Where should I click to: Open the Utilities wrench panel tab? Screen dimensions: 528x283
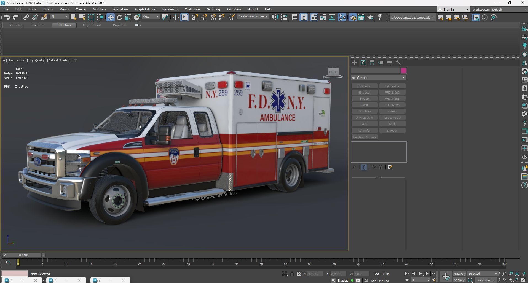click(x=398, y=63)
